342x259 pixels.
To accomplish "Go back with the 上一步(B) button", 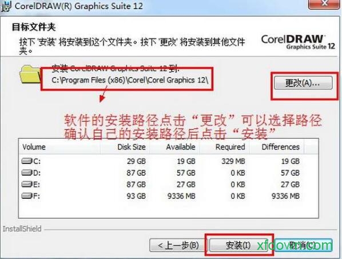I will [x=178, y=245].
